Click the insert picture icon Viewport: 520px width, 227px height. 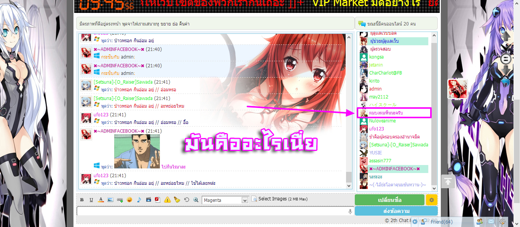(x=110, y=200)
